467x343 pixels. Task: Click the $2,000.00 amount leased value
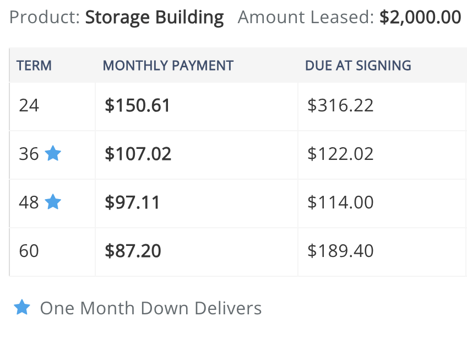tap(420, 18)
